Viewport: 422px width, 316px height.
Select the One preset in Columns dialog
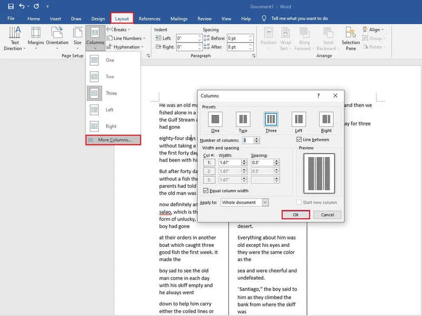coord(215,122)
